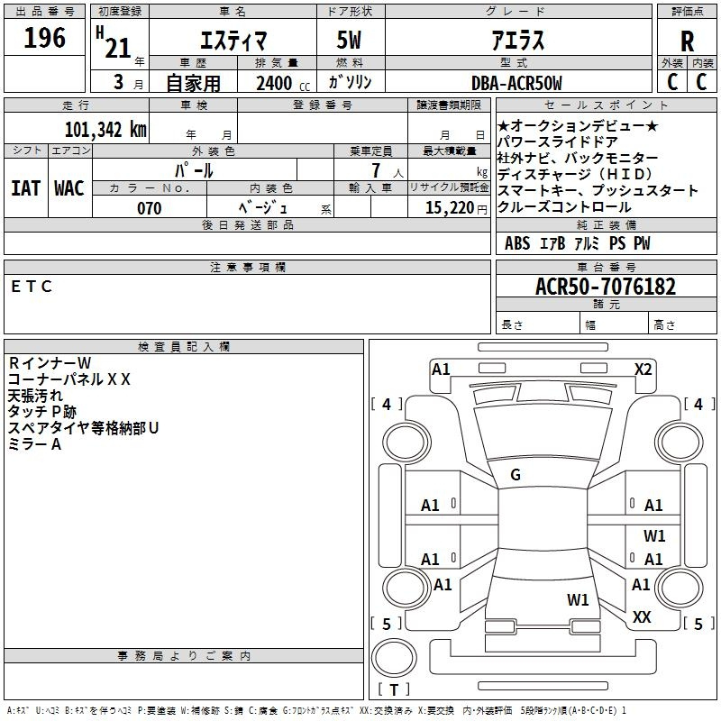Select the spare tire circle above T
Viewport: 721px width, 721px height.
coord(394,658)
